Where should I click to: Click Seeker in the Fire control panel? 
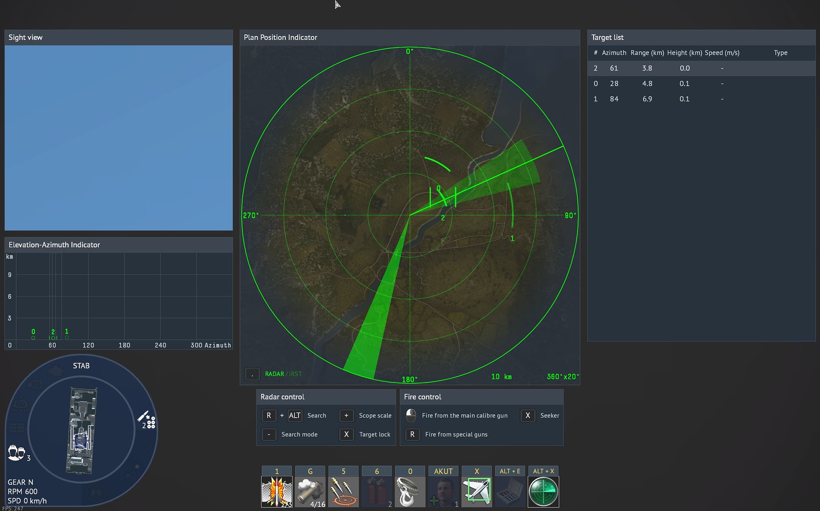(549, 415)
